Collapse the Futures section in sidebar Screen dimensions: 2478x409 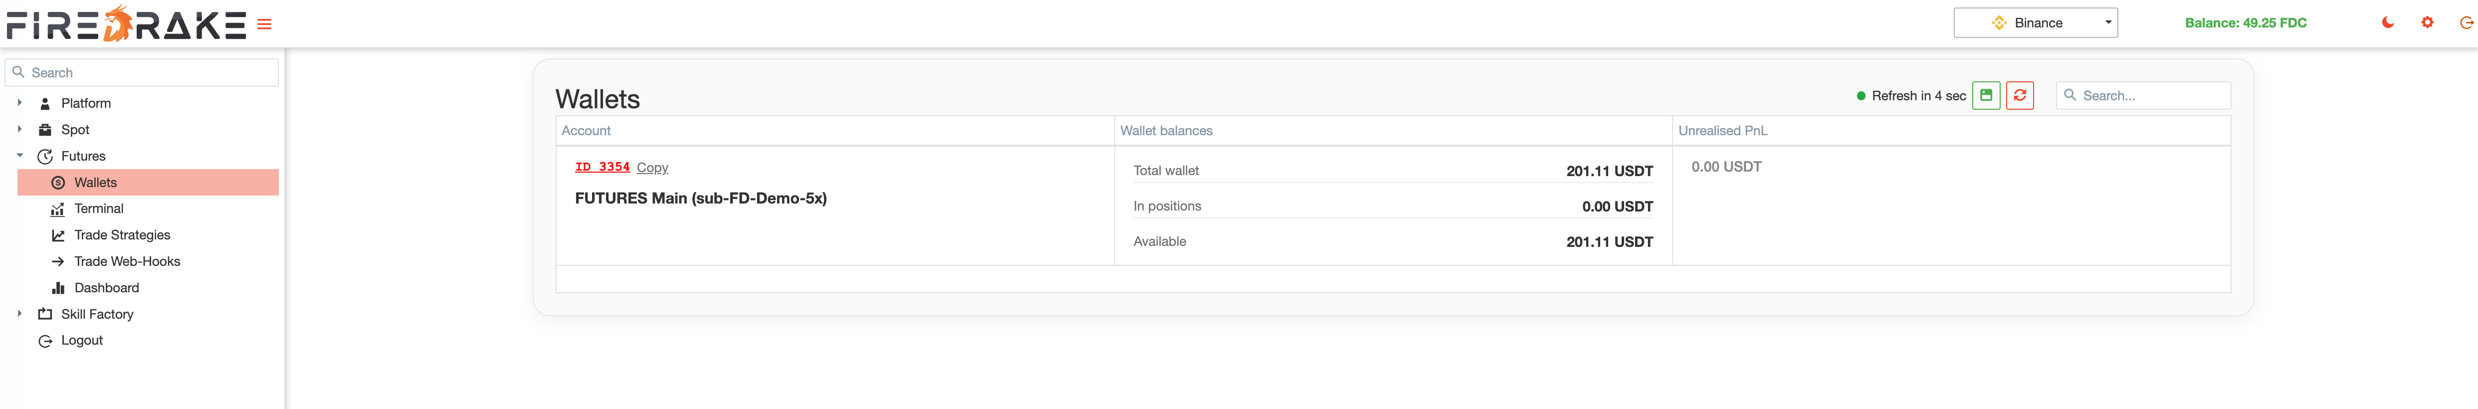tap(18, 155)
